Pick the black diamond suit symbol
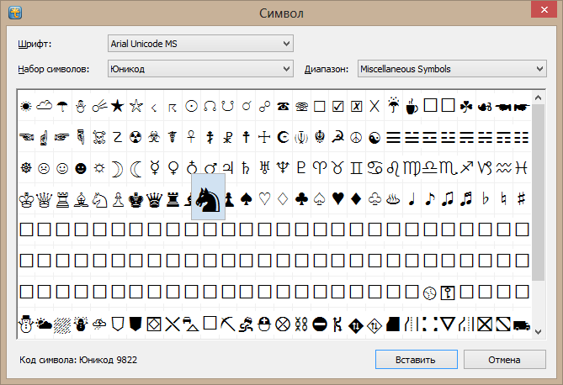This screenshot has width=563, height=385. tap(356, 198)
